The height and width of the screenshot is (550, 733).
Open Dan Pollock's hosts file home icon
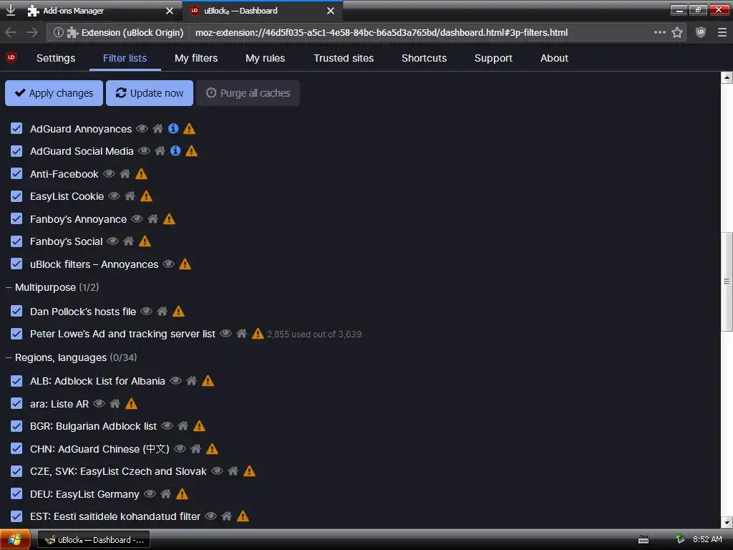click(162, 311)
